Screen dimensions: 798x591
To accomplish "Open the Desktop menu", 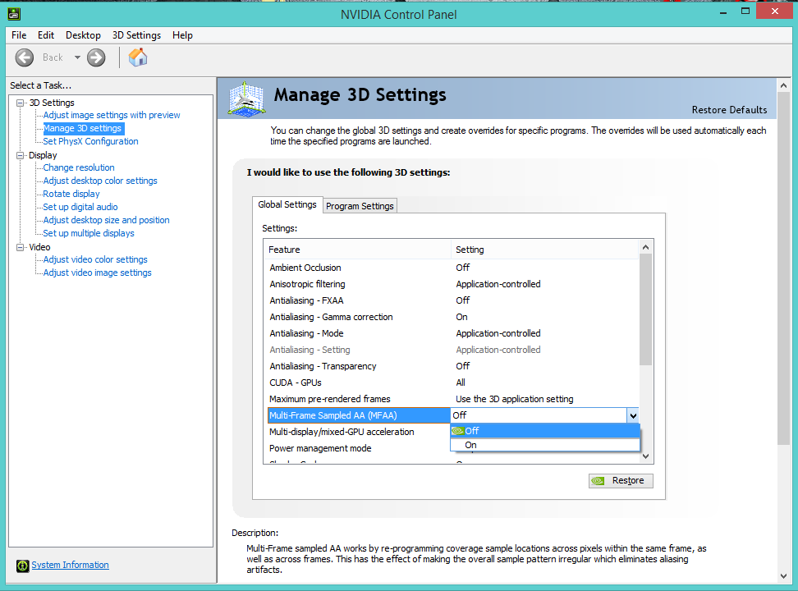I will [83, 35].
